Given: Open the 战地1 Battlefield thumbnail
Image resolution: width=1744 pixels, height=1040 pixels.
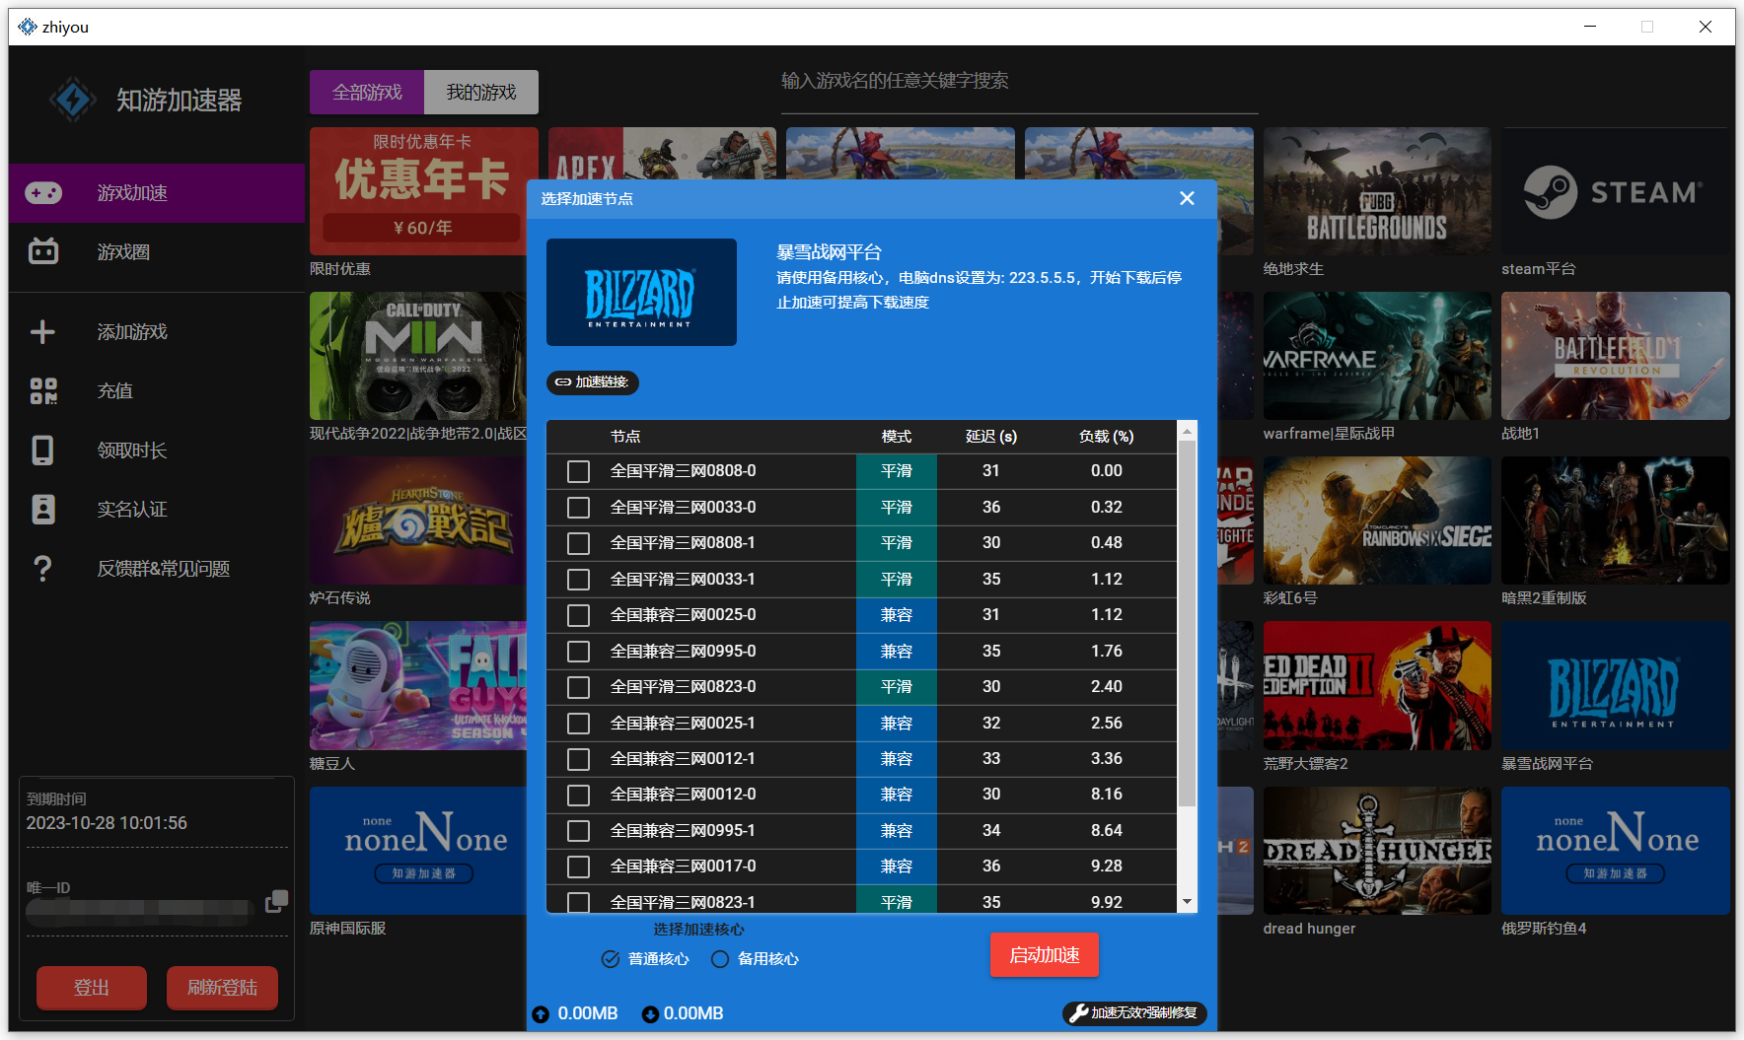Looking at the screenshot, I should pyautogui.click(x=1616, y=356).
